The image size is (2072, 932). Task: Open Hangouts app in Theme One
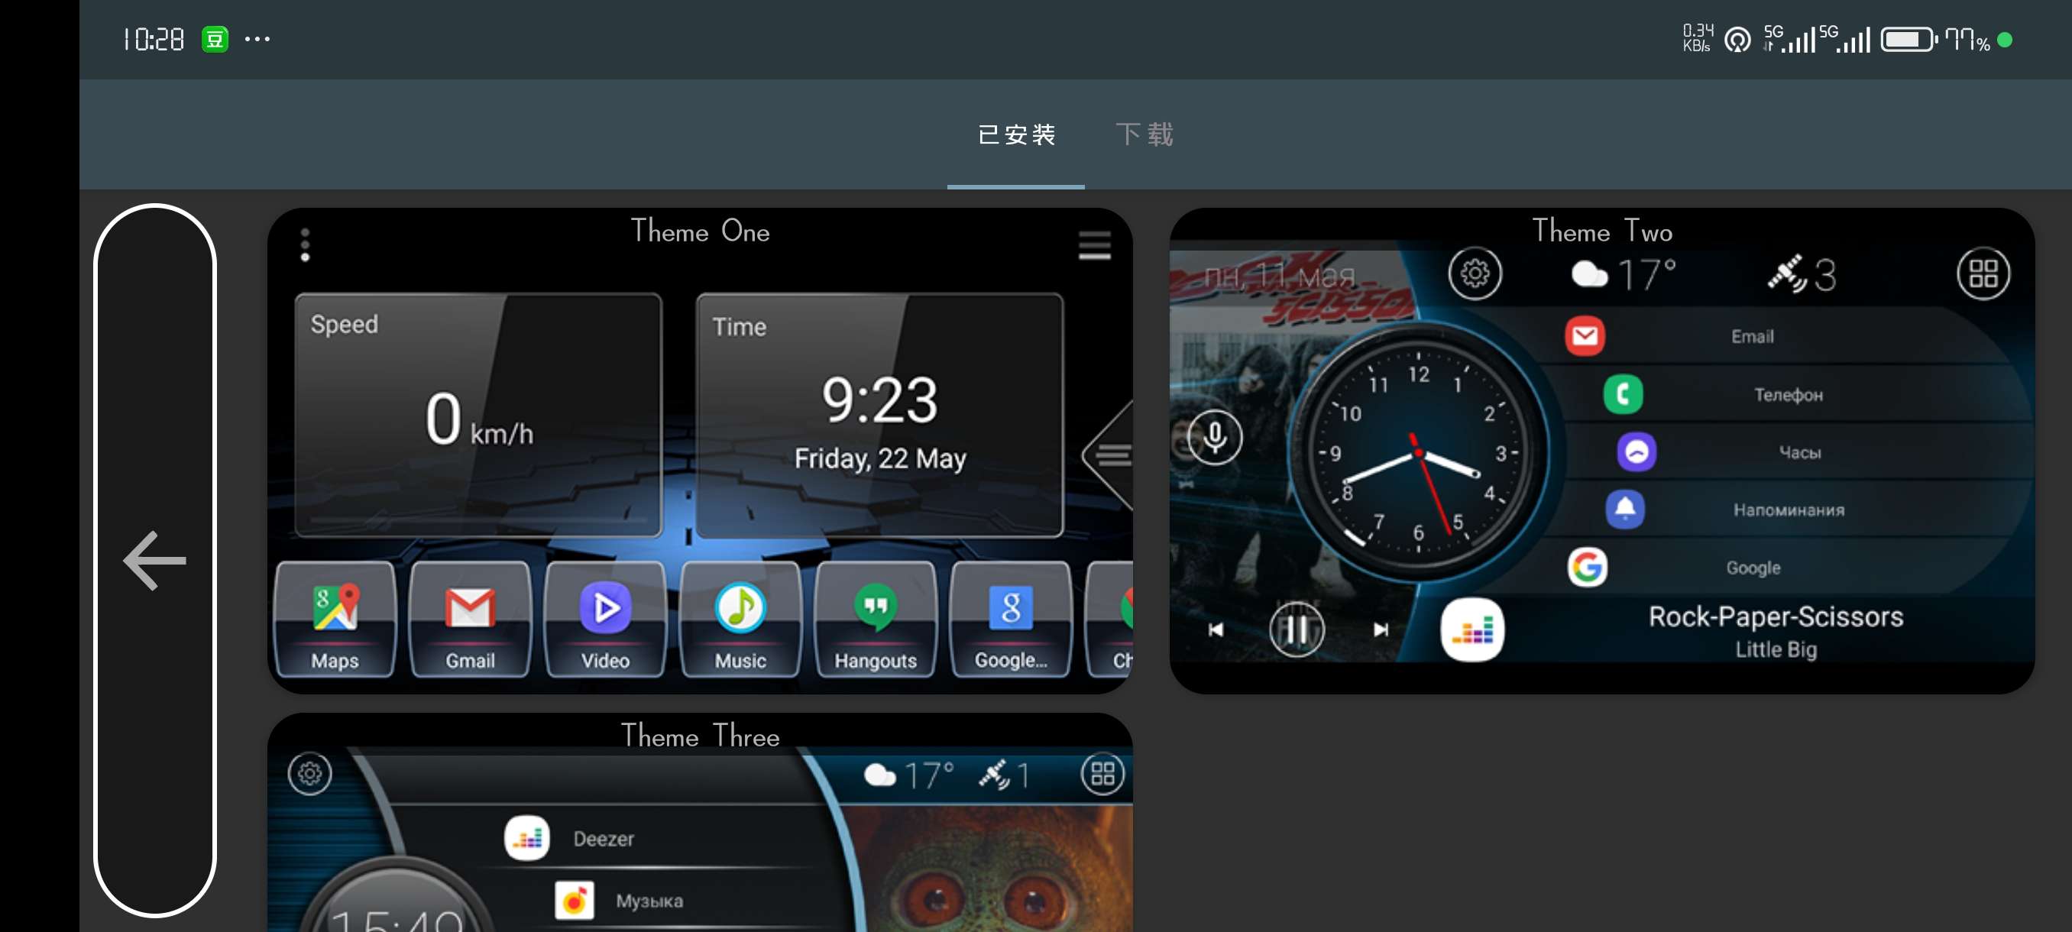coord(873,620)
